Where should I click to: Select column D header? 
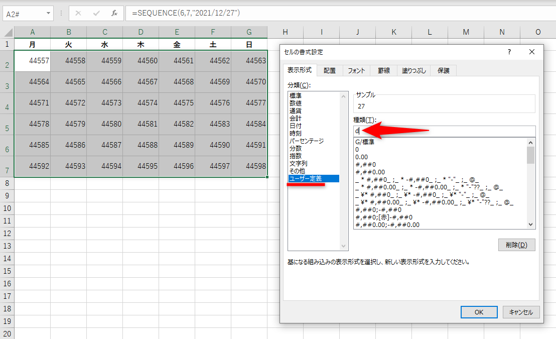point(141,32)
